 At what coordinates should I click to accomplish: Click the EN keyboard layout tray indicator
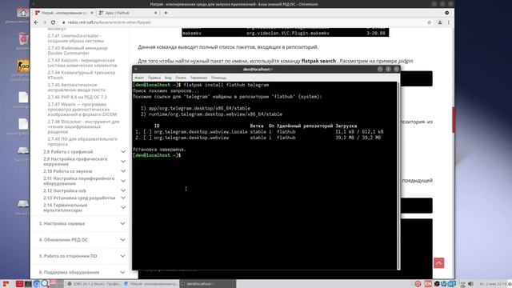click(x=428, y=284)
